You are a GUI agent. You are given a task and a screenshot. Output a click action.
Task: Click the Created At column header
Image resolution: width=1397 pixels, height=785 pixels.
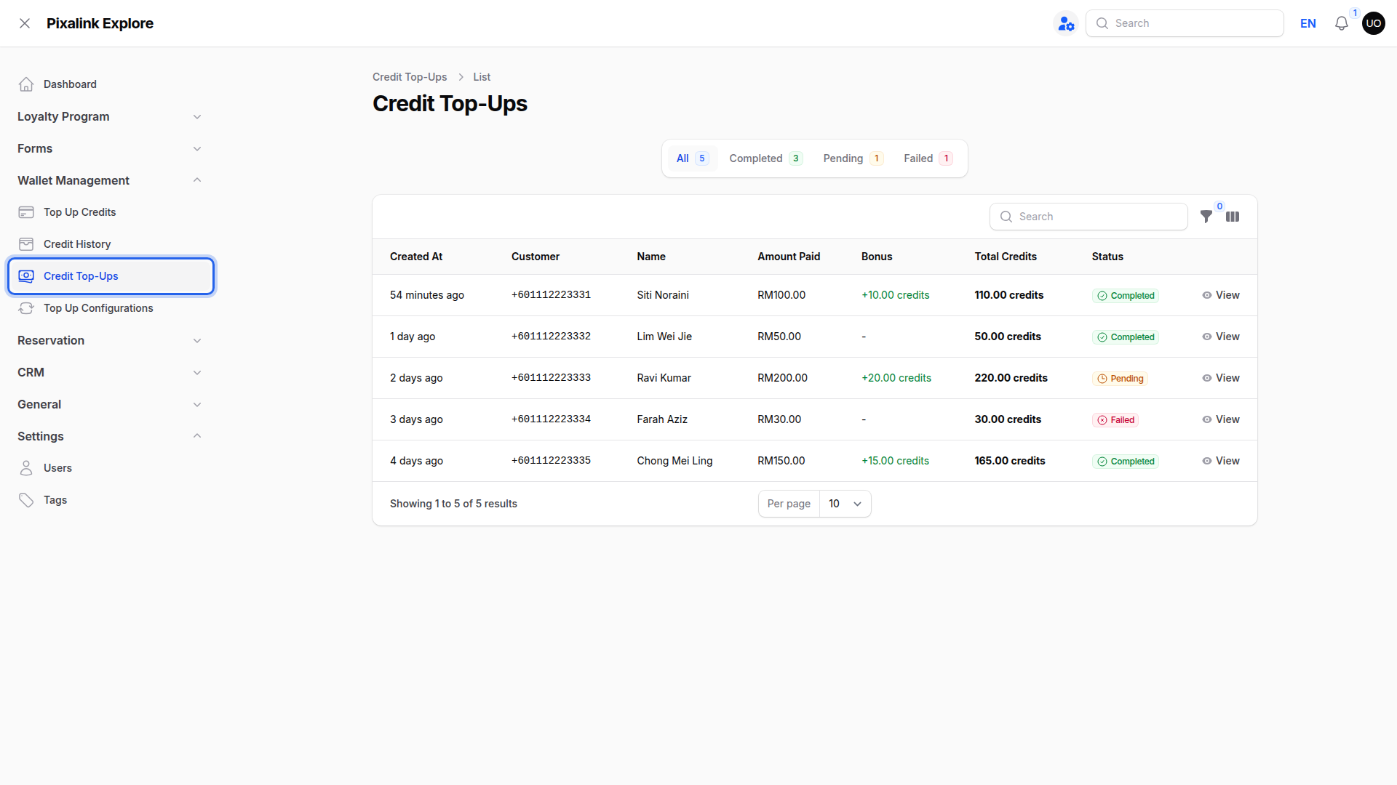click(416, 257)
